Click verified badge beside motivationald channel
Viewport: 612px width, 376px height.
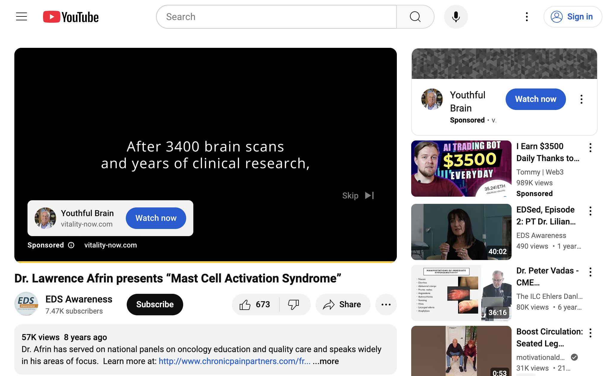click(574, 357)
